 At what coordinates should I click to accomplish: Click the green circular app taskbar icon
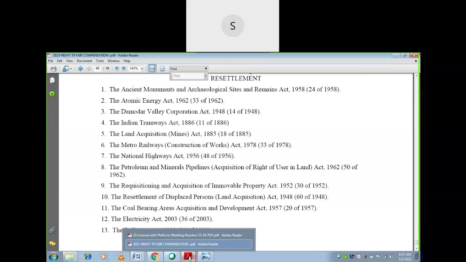tap(172, 257)
